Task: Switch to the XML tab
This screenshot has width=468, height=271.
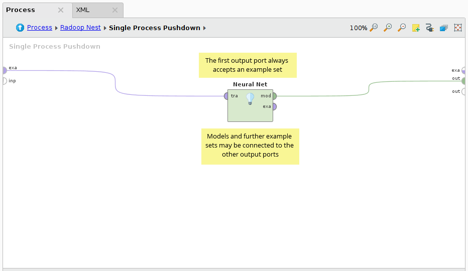Action: click(83, 10)
